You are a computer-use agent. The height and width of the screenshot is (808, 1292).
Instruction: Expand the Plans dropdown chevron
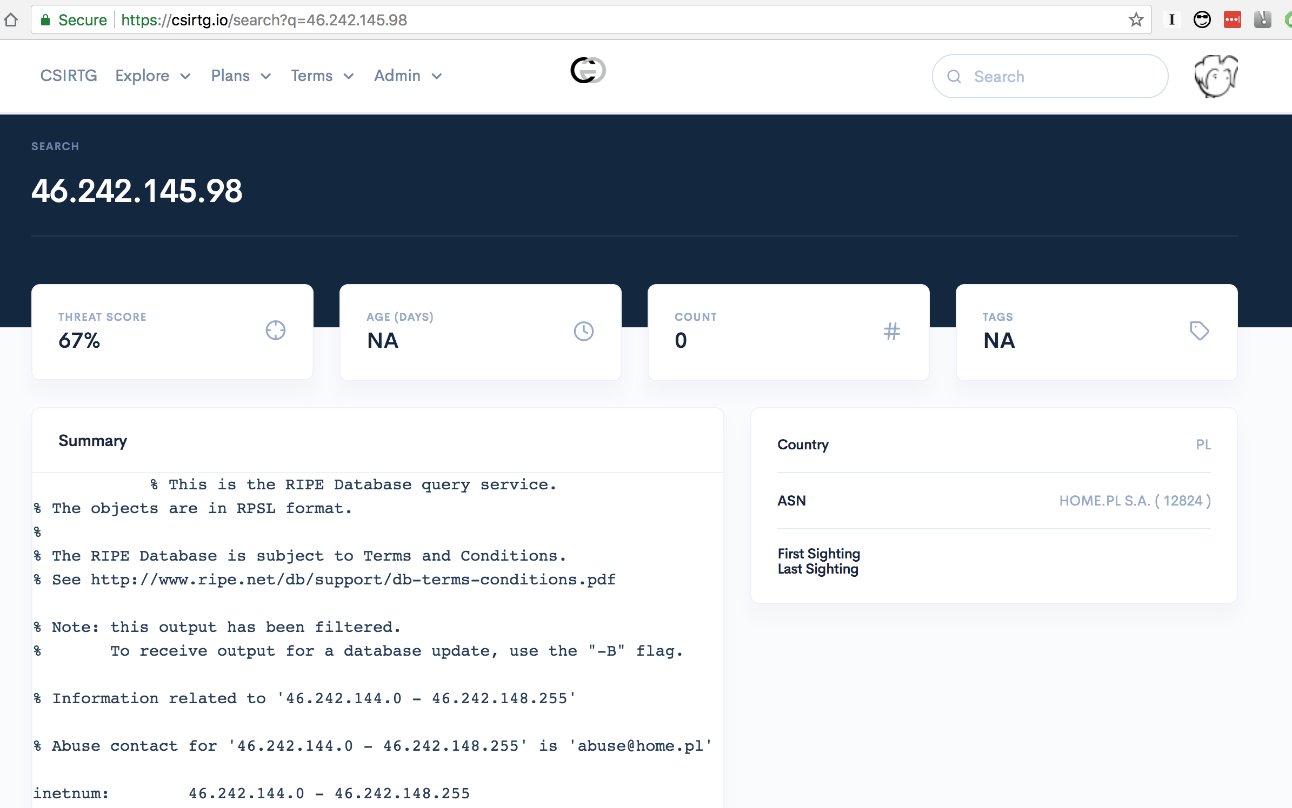tap(266, 77)
